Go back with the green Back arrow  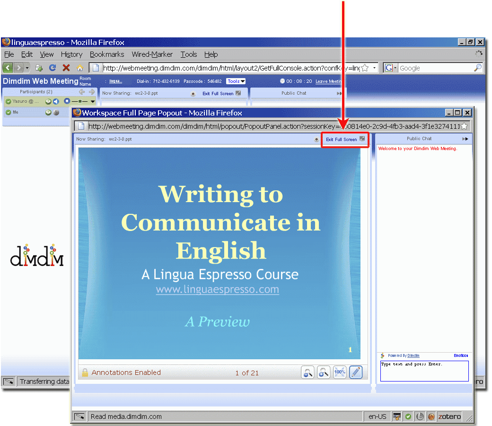pyautogui.click(x=8, y=68)
